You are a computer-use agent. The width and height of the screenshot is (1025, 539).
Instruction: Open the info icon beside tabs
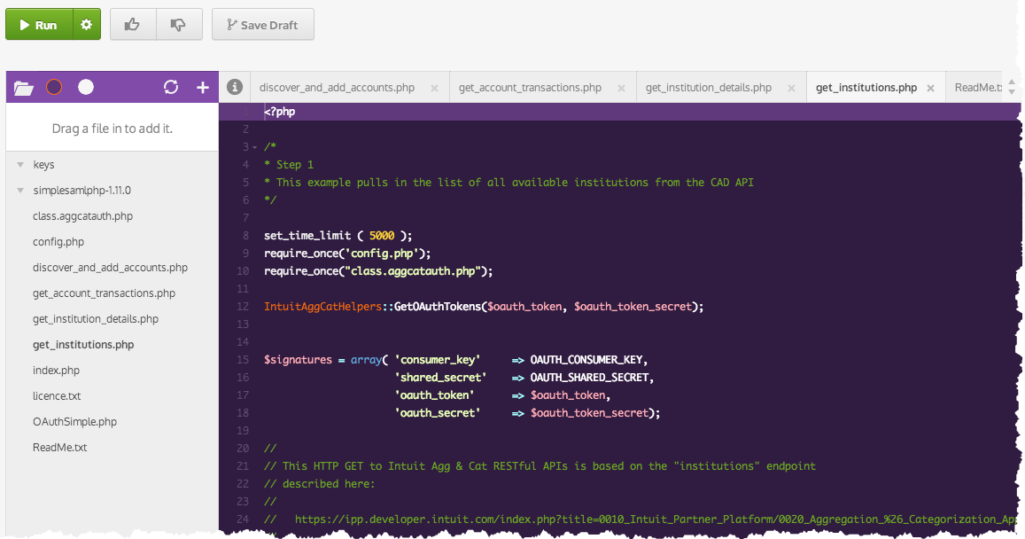click(235, 87)
